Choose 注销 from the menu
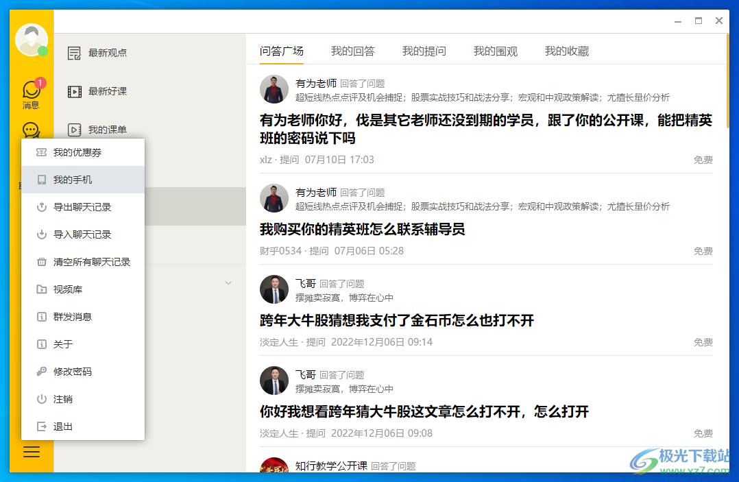 [83, 399]
